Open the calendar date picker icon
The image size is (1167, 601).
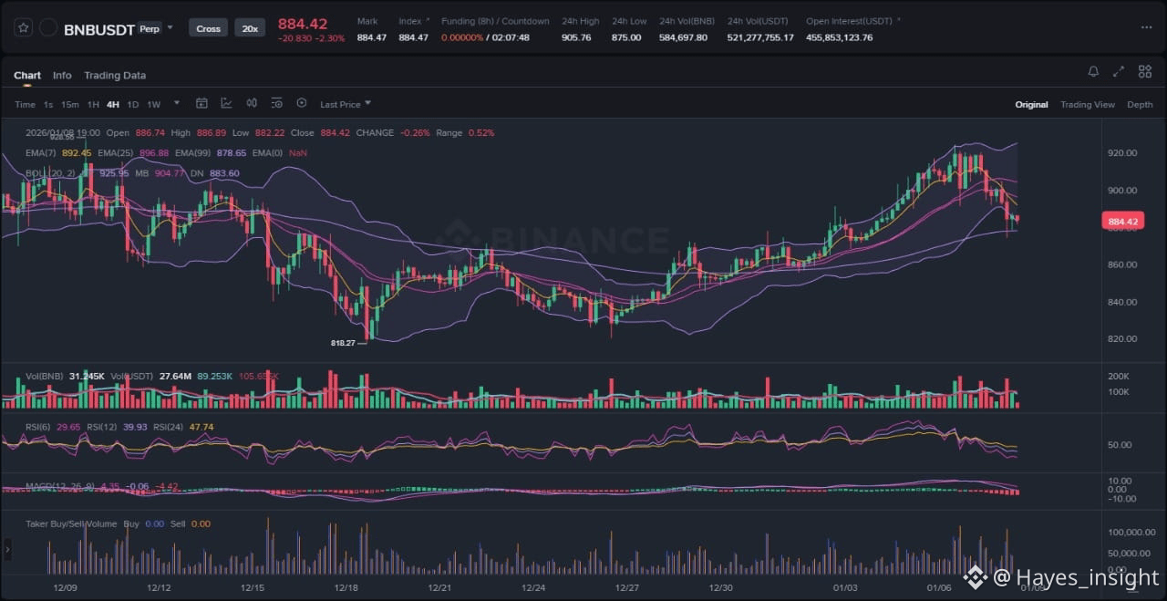coord(201,104)
